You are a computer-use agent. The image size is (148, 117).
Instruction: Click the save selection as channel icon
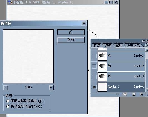[x=125, y=94]
